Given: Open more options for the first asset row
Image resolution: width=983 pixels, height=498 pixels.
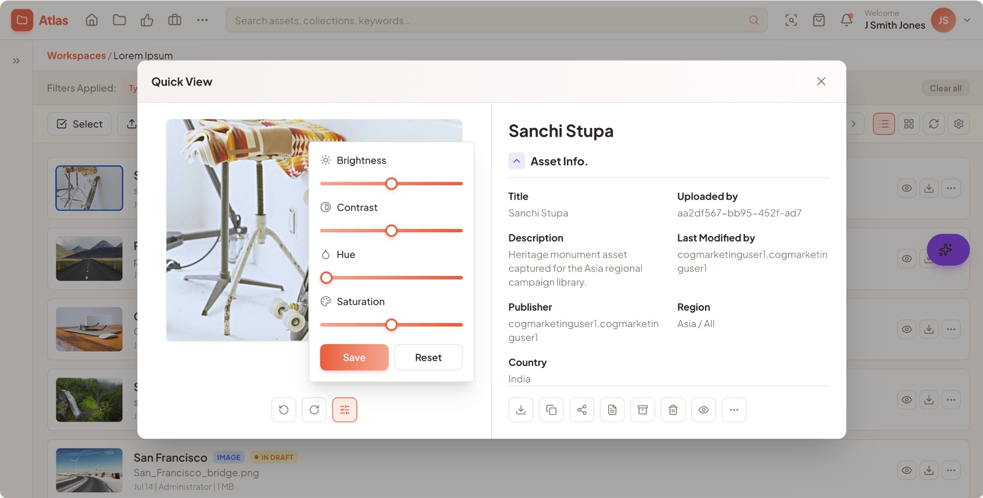Looking at the screenshot, I should click(x=951, y=188).
